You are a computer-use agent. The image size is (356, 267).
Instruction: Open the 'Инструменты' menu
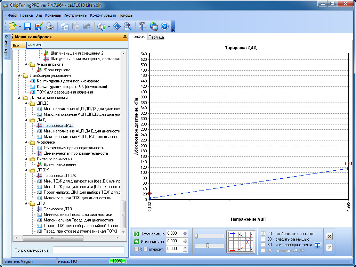pyautogui.click(x=75, y=15)
